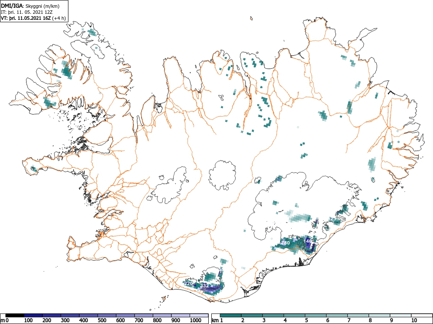Pick the swatch between 900 and 1000 meters
Image resolution: width=433 pixels, height=324 pixels.
[181, 315]
